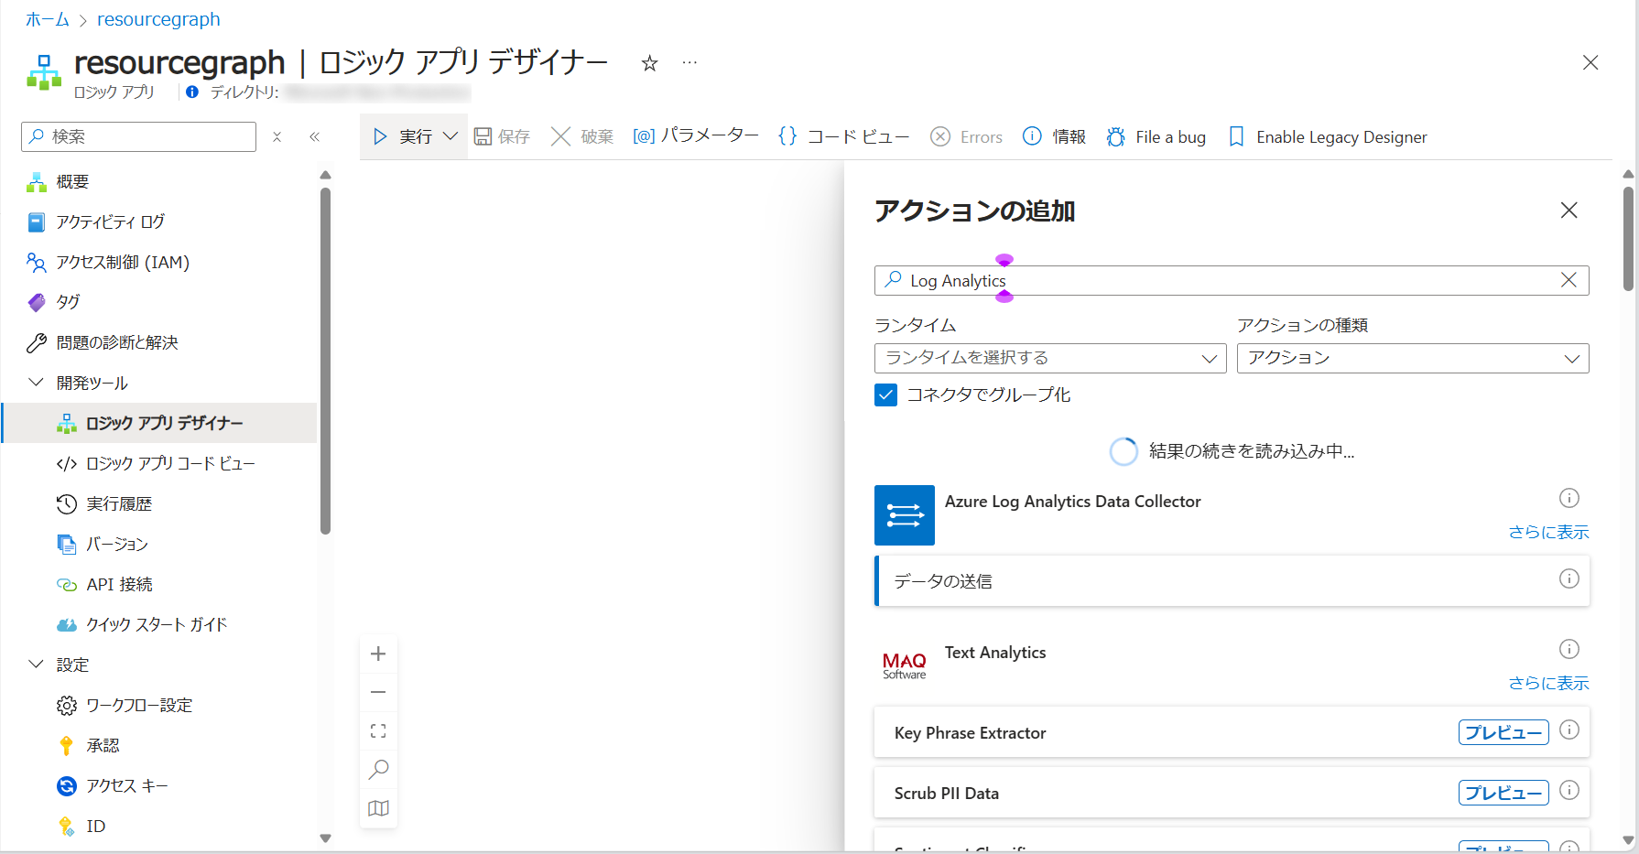Click File a bug toolbar item
1639x854 pixels.
[1156, 136]
